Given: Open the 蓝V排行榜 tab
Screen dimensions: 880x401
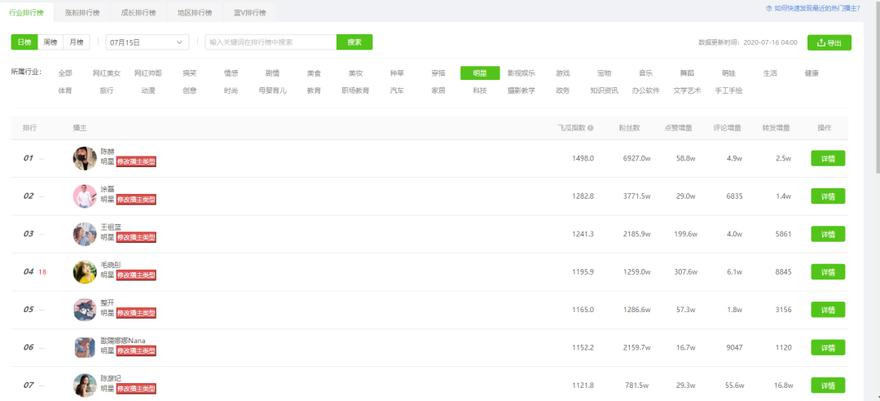Looking at the screenshot, I should [250, 12].
